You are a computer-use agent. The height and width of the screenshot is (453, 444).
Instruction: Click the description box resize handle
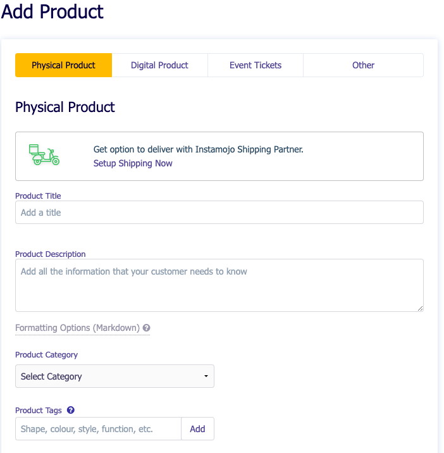click(x=419, y=307)
